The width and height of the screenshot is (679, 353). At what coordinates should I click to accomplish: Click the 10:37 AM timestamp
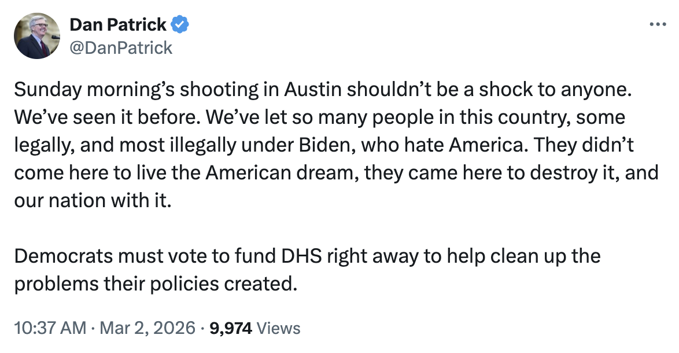pyautogui.click(x=49, y=329)
